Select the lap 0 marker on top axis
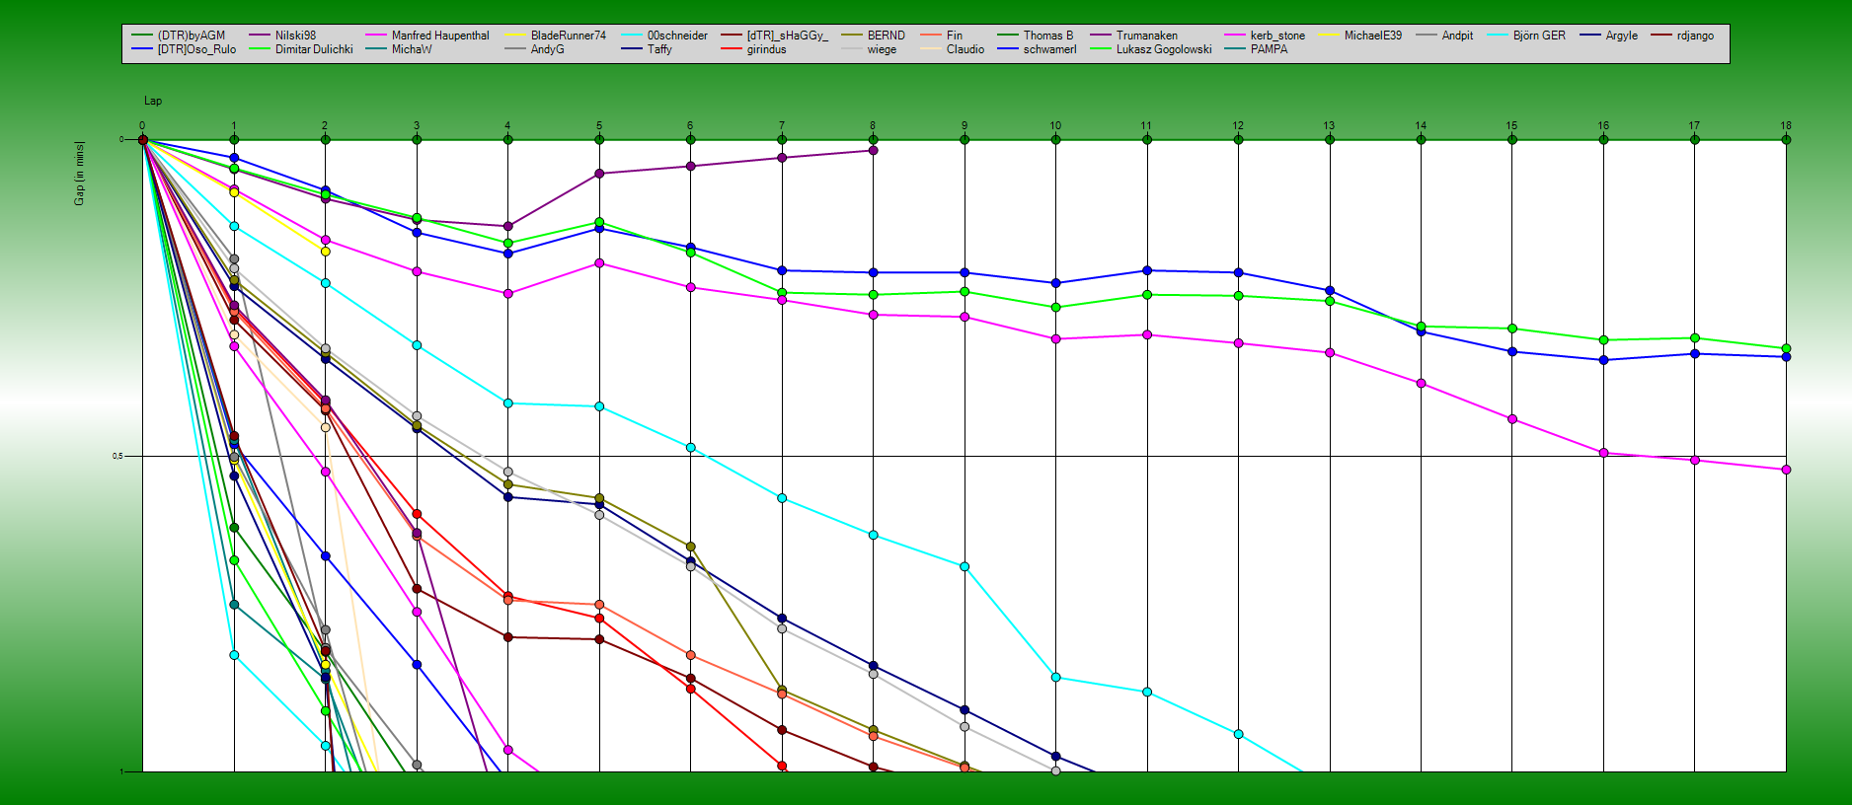The height and width of the screenshot is (805, 1852). pos(143,140)
